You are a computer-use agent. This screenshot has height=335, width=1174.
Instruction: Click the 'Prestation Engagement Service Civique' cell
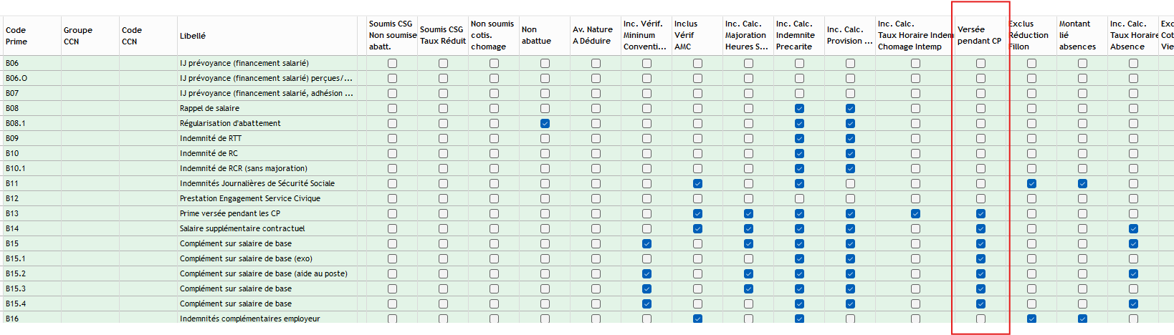[249, 198]
